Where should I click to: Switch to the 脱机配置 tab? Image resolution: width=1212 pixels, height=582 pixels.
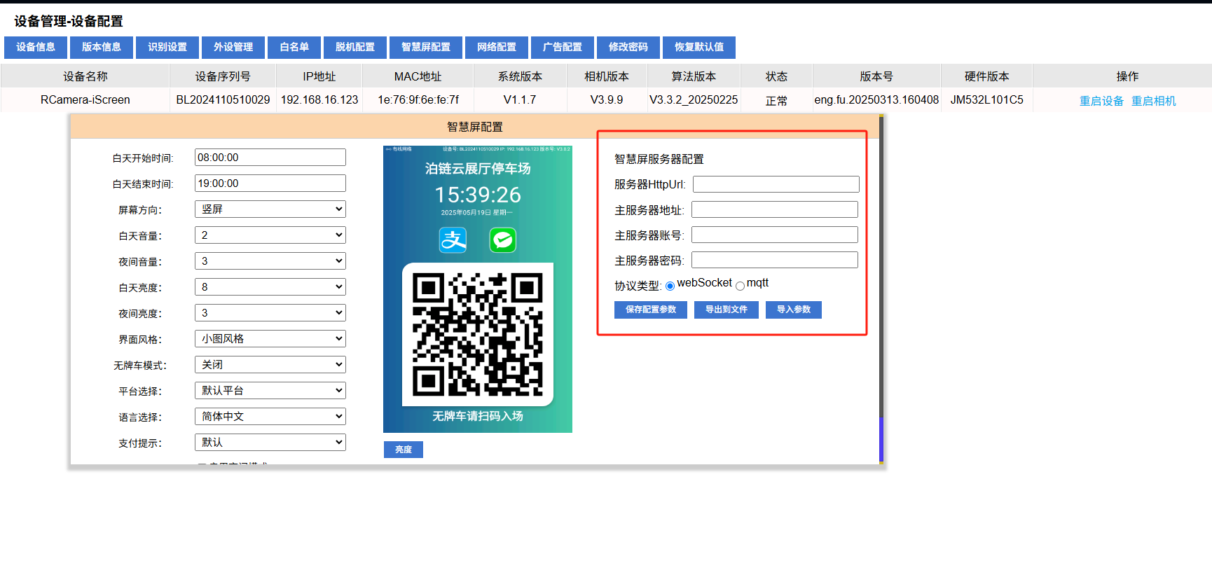coord(355,47)
